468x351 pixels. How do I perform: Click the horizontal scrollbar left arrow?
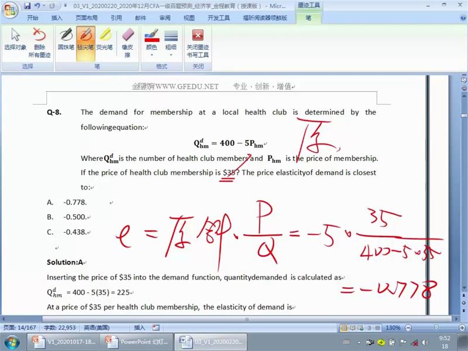4,319
